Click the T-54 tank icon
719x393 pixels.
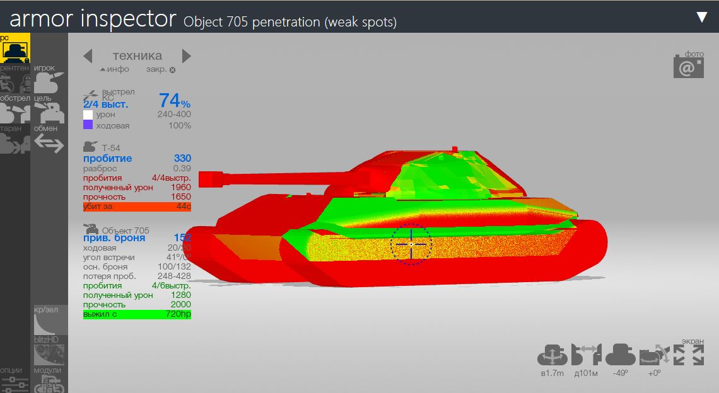[x=90, y=147]
